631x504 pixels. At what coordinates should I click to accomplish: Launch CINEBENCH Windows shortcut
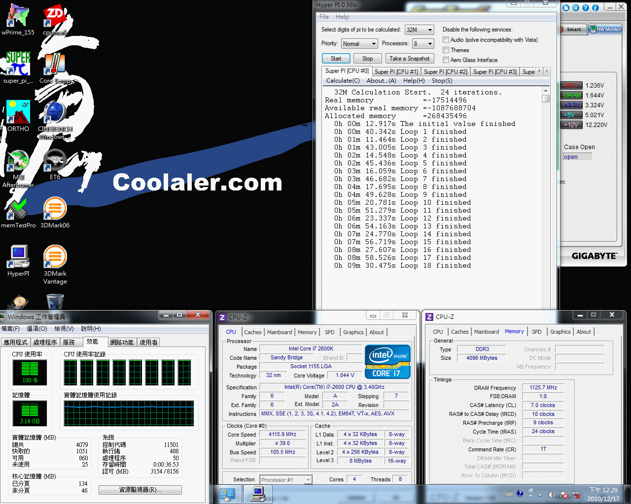55,120
